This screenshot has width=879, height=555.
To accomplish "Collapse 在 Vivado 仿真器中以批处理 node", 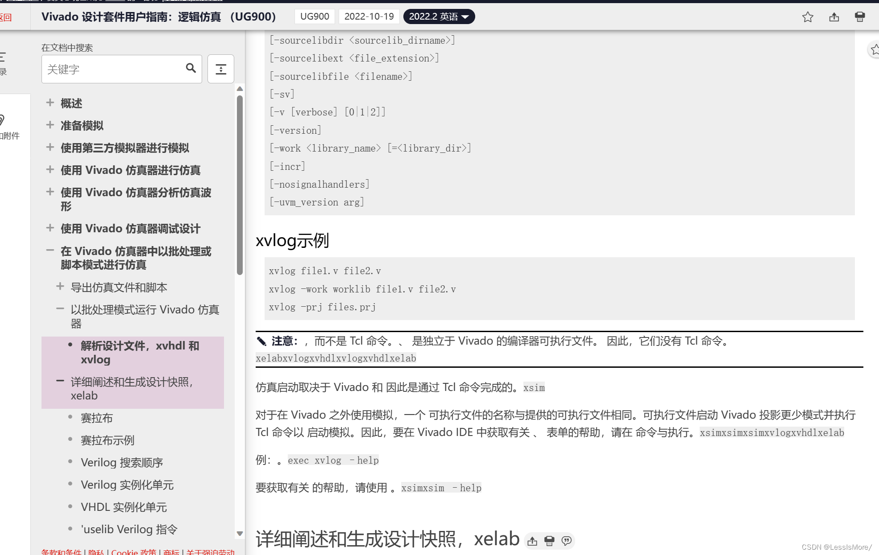I will pyautogui.click(x=50, y=251).
